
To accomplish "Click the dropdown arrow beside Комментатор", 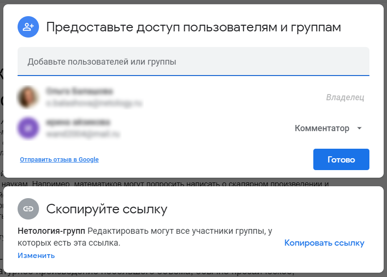I will coord(360,128).
